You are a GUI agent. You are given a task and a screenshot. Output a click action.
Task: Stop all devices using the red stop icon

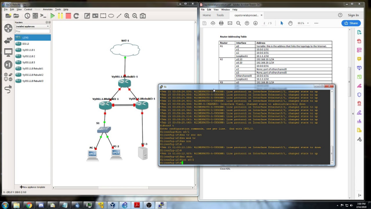point(68,16)
